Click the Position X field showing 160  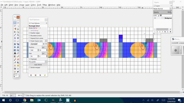[34, 50]
